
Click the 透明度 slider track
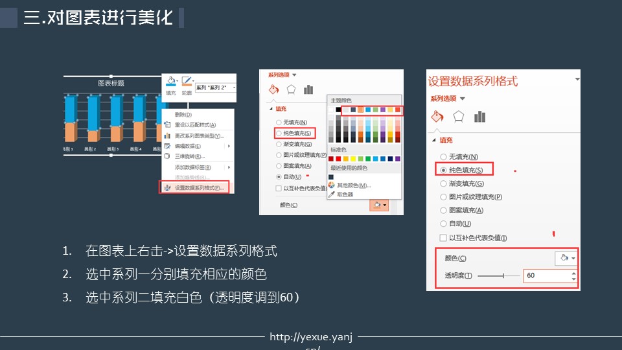[499, 276]
